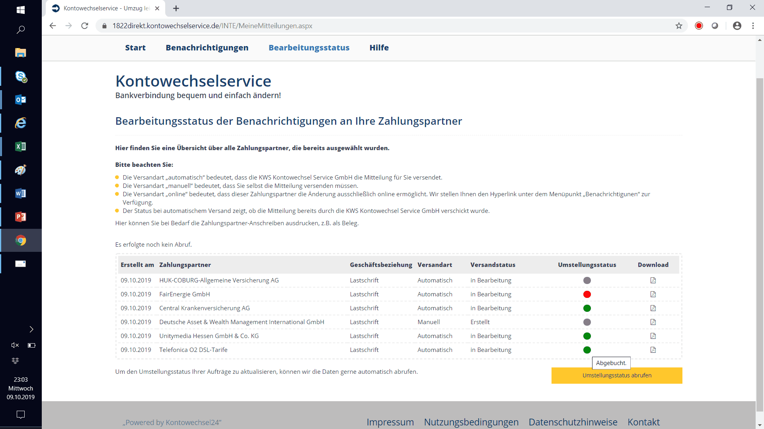The image size is (764, 429).
Task: Open Excel from the taskbar
Action: [x=21, y=147]
